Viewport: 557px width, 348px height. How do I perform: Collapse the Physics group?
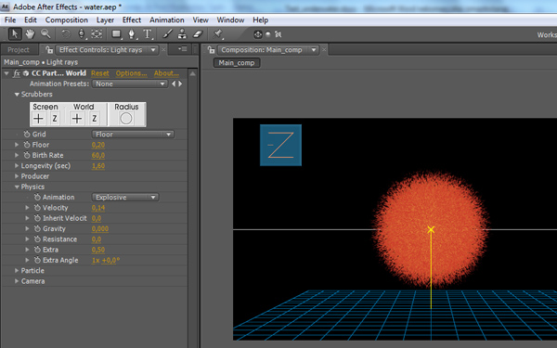17,187
